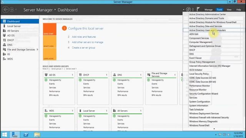Click the forward navigation arrow
The image size is (246, 138).
click(12, 10)
